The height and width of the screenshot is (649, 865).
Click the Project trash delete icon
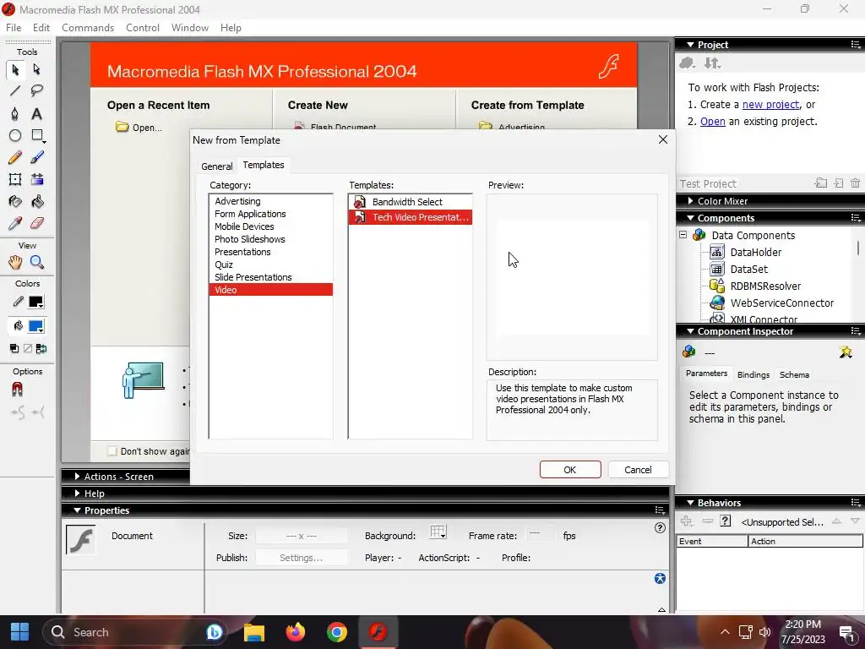(x=855, y=183)
